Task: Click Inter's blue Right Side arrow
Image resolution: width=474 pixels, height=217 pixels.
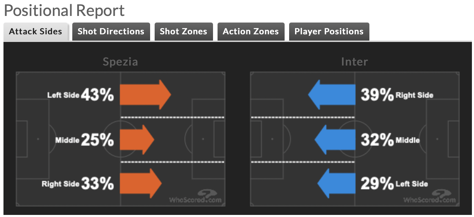Action: (x=332, y=95)
